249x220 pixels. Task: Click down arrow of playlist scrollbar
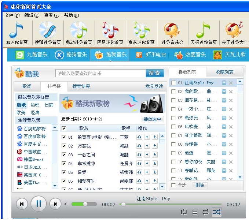click(x=240, y=177)
